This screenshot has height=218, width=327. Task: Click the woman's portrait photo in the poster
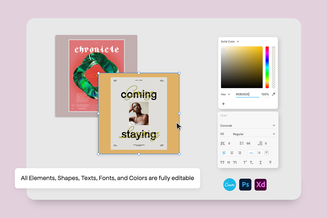tap(139, 114)
